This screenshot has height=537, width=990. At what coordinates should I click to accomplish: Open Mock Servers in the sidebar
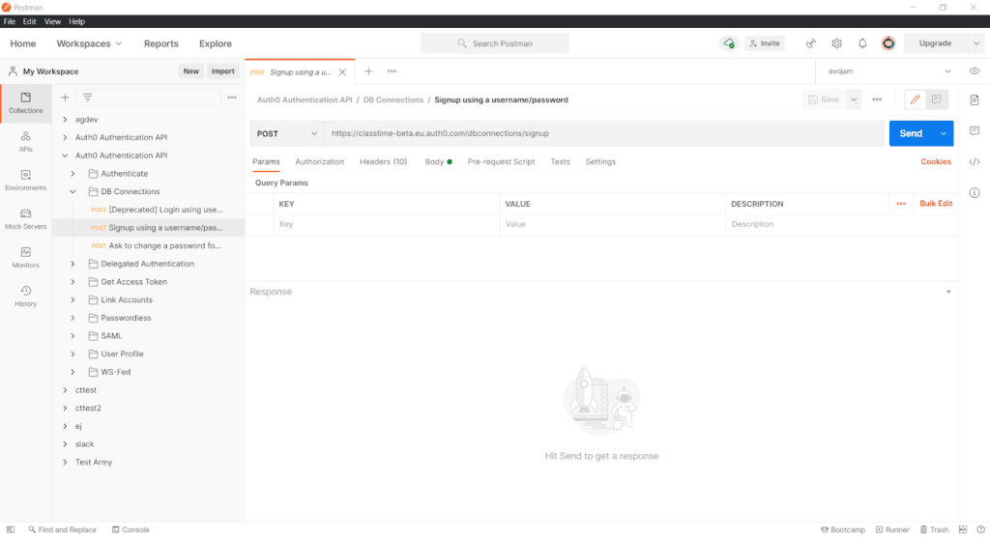26,218
